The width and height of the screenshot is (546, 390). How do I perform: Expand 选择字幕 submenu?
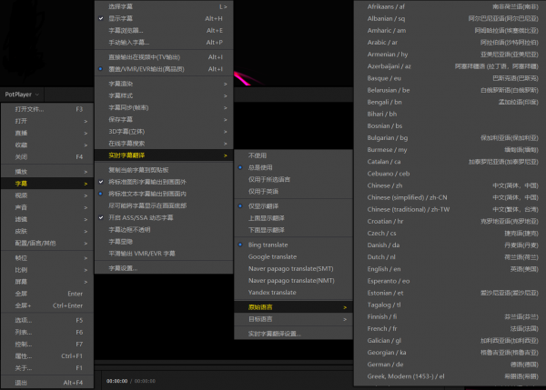pos(164,6)
